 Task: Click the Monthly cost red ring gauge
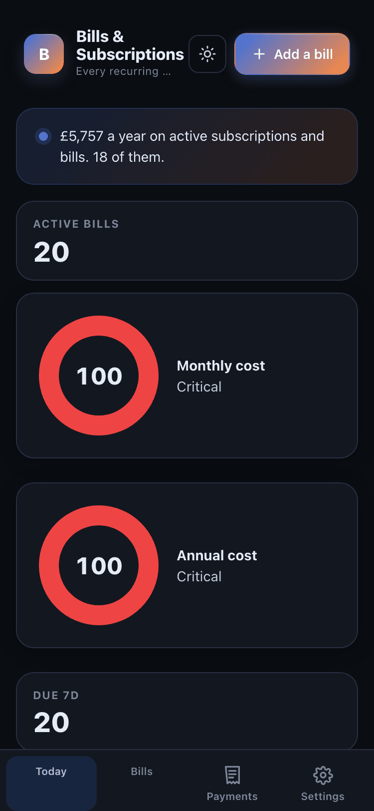tap(99, 376)
